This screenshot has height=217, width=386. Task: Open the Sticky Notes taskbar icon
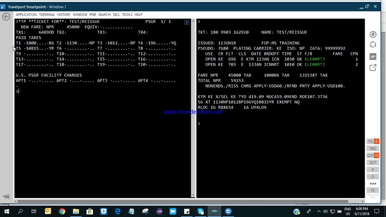(x=187, y=211)
